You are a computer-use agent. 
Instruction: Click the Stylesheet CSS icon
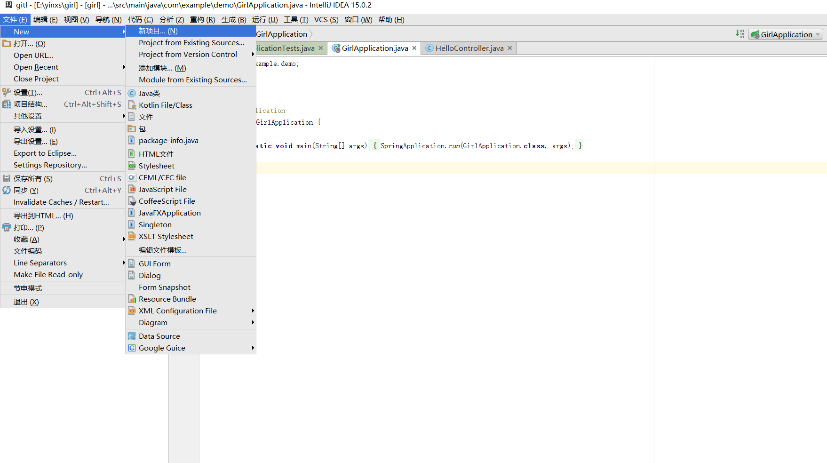(132, 166)
